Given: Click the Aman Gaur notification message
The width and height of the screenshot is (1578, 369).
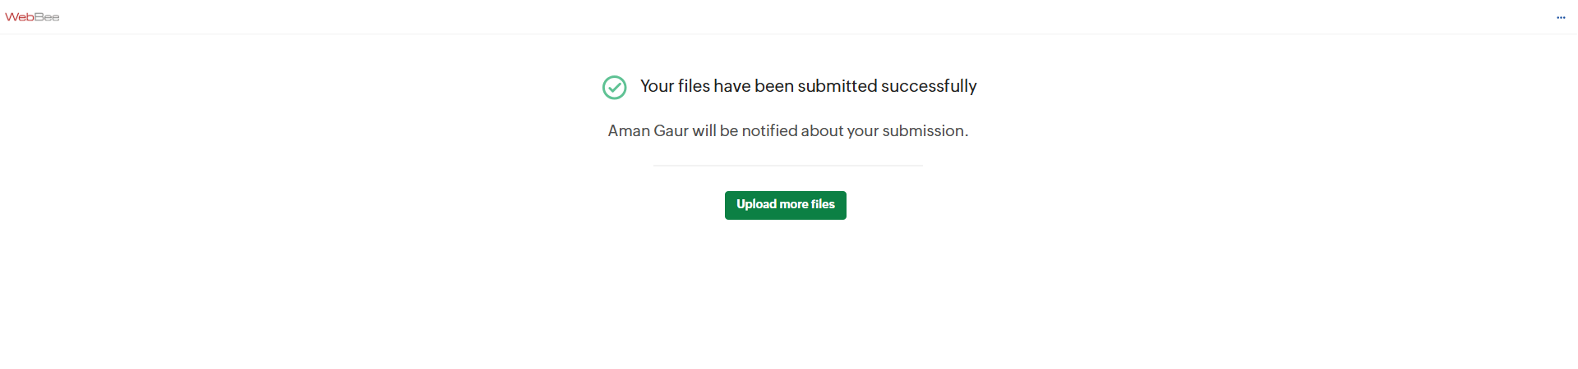Looking at the screenshot, I should pos(787,131).
